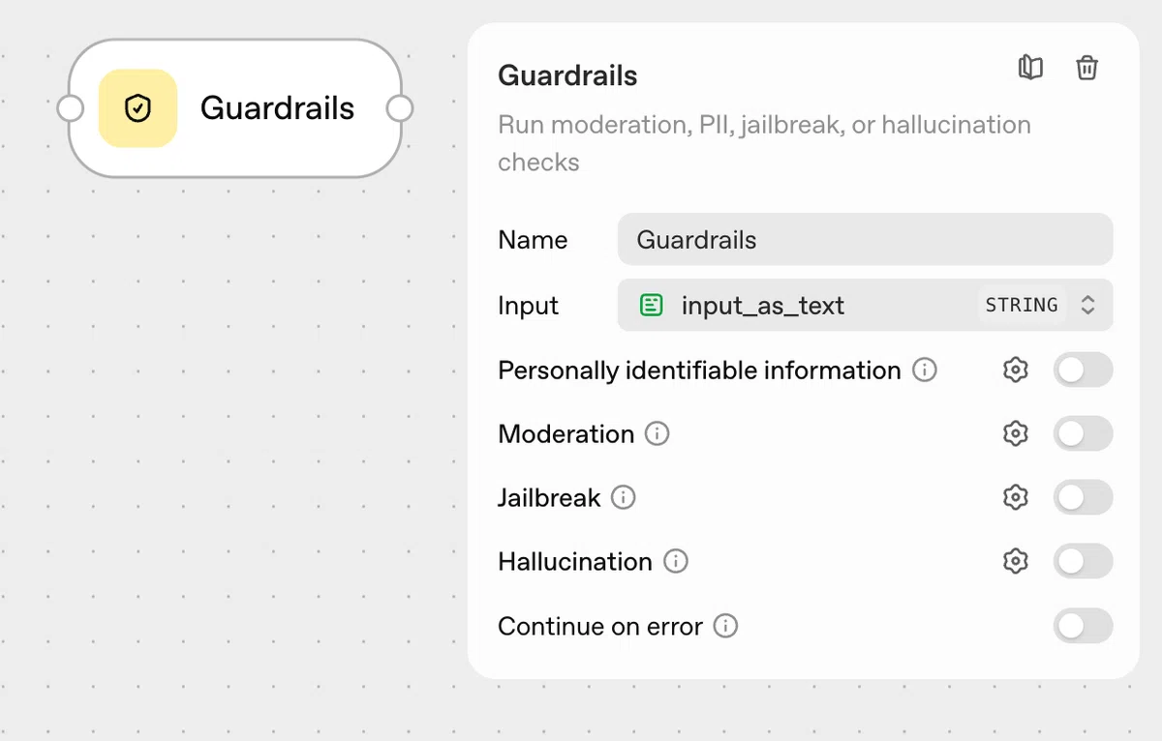Enable the Jailbreak check toggle
Screen dimensions: 1162x741
(x=1083, y=497)
